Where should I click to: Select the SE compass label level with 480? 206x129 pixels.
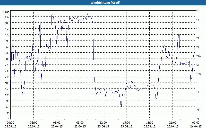[198, 20]
